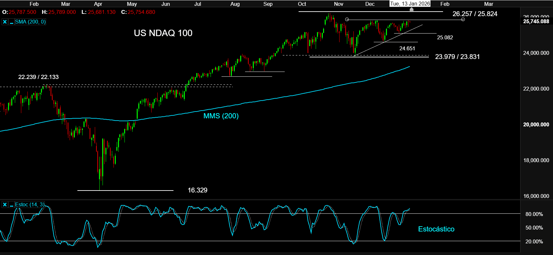The height and width of the screenshot is (255, 553).
Task: Click the 16,000.000 price axis label
Action: tap(536, 196)
